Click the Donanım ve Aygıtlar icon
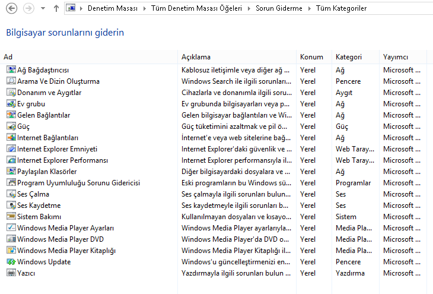This screenshot has height=294, width=433. 11,93
